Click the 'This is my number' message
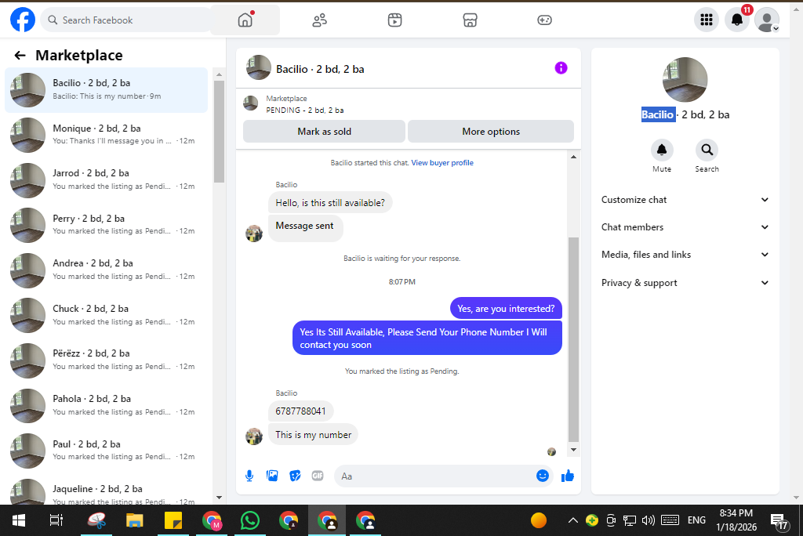The height and width of the screenshot is (536, 803). (314, 435)
